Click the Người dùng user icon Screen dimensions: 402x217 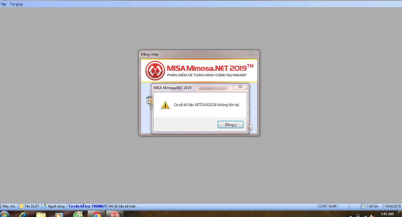tap(45, 206)
